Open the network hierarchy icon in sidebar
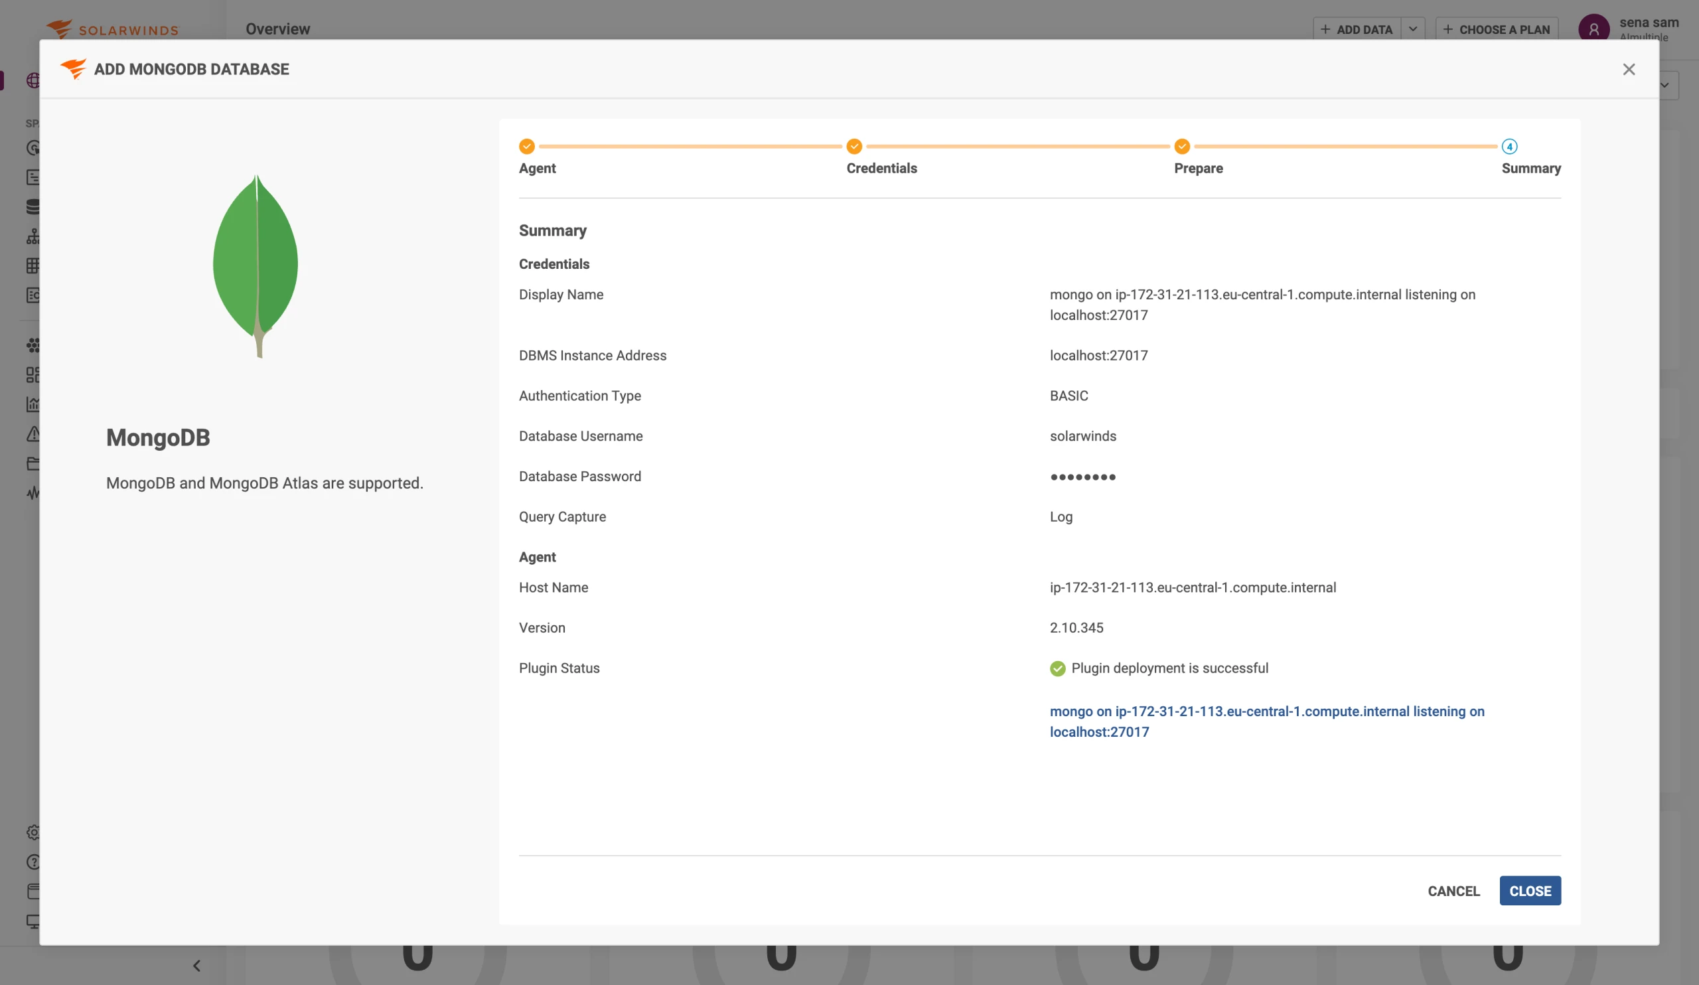Screen dimensions: 1699x985 [33, 236]
